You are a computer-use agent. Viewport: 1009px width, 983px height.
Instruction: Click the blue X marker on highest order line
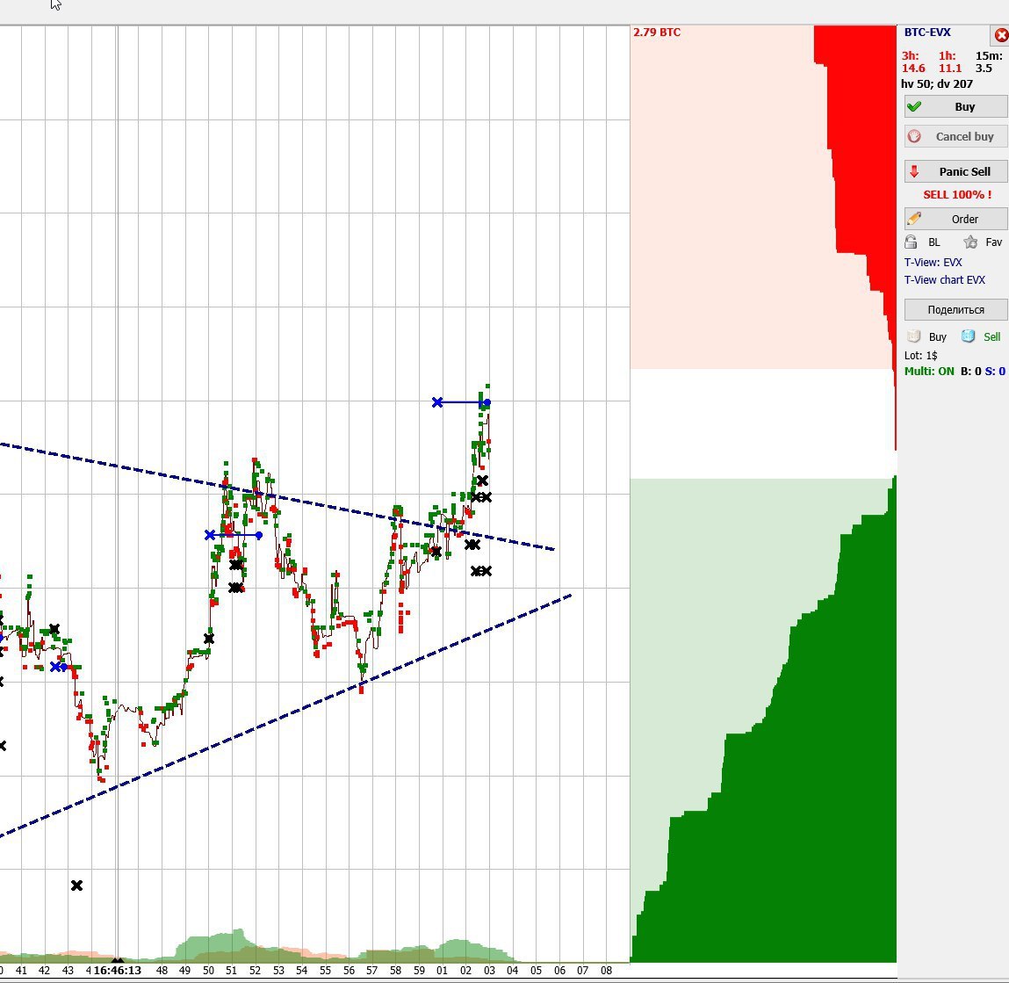pos(437,402)
